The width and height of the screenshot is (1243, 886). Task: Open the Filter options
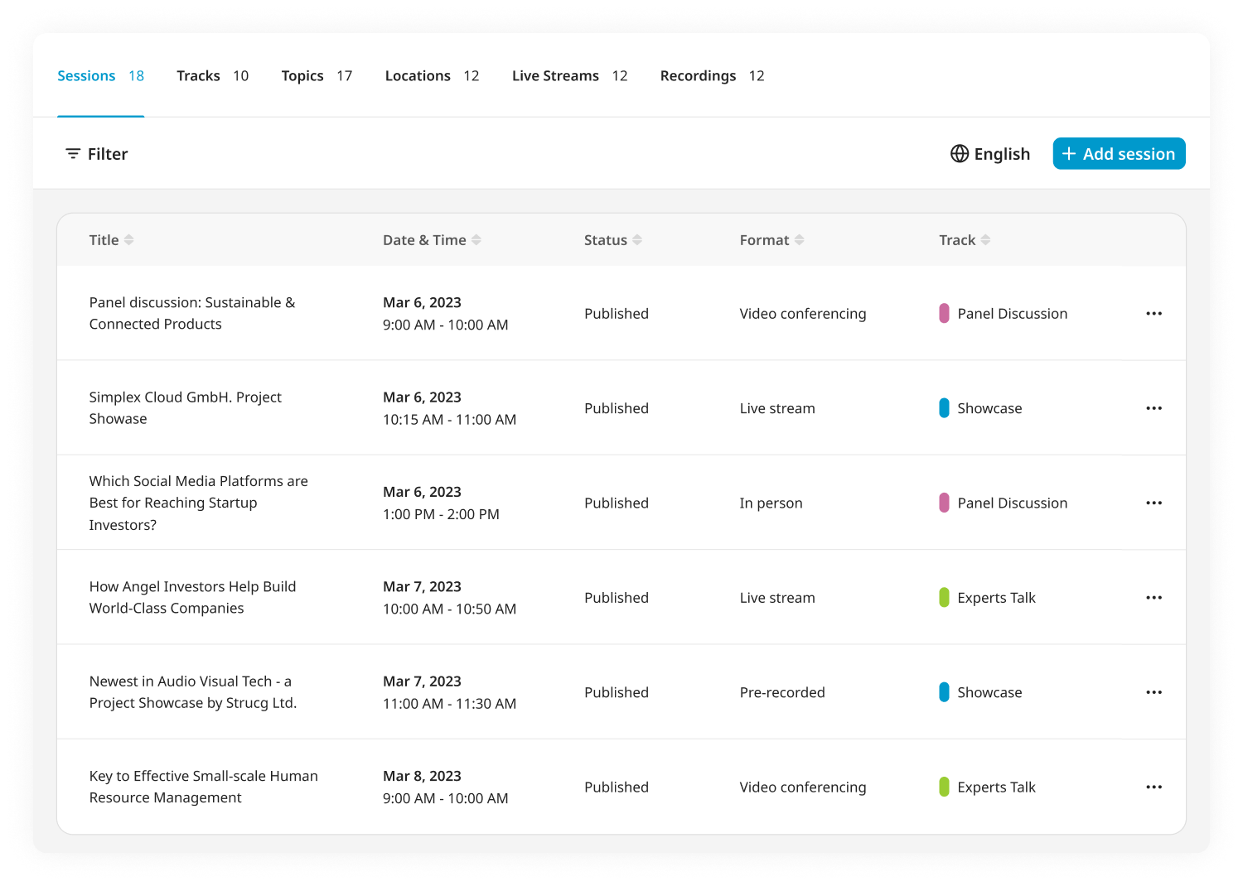[97, 154]
